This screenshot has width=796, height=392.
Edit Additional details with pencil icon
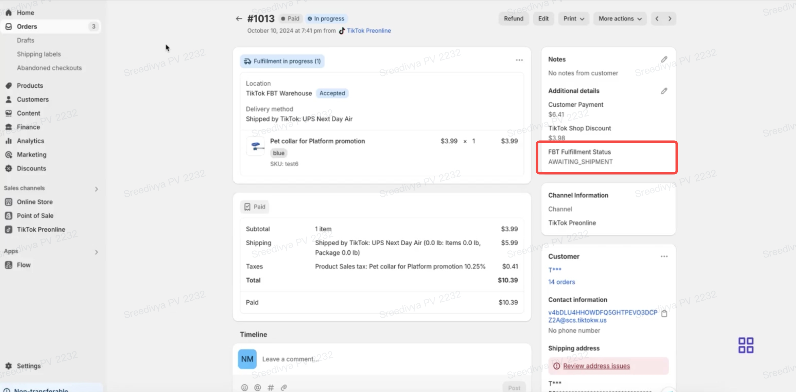pyautogui.click(x=664, y=91)
